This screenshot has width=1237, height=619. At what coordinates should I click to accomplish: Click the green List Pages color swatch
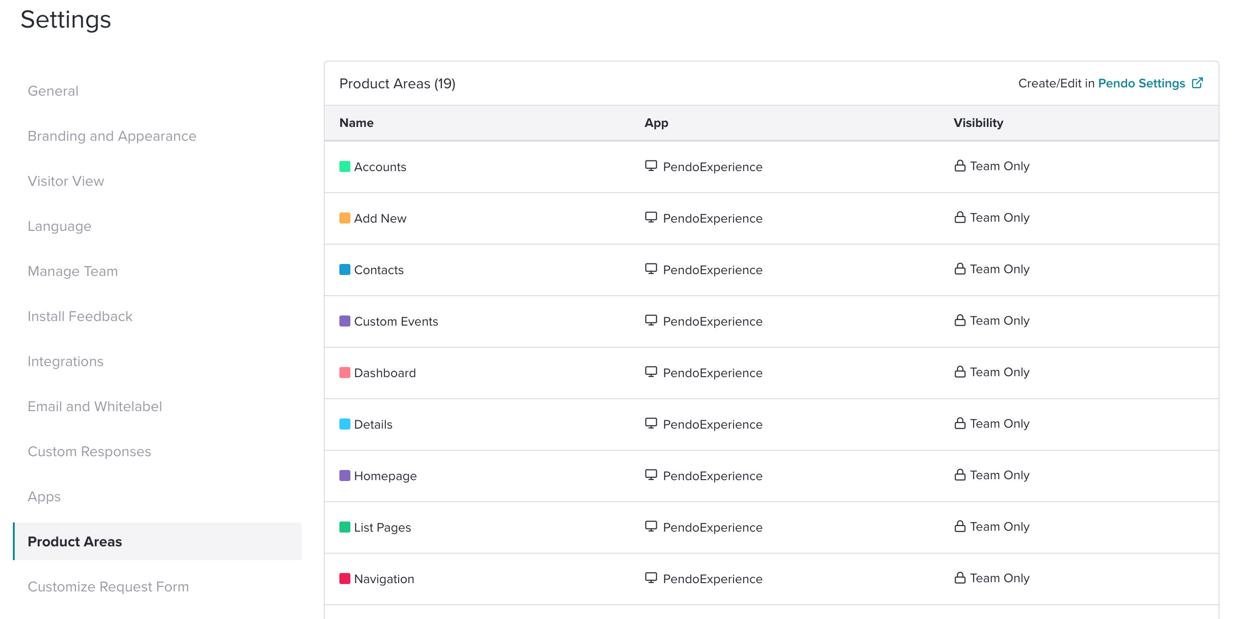click(x=345, y=527)
